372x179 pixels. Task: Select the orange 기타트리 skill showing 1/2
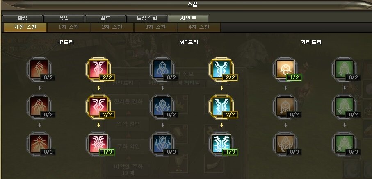point(285,69)
